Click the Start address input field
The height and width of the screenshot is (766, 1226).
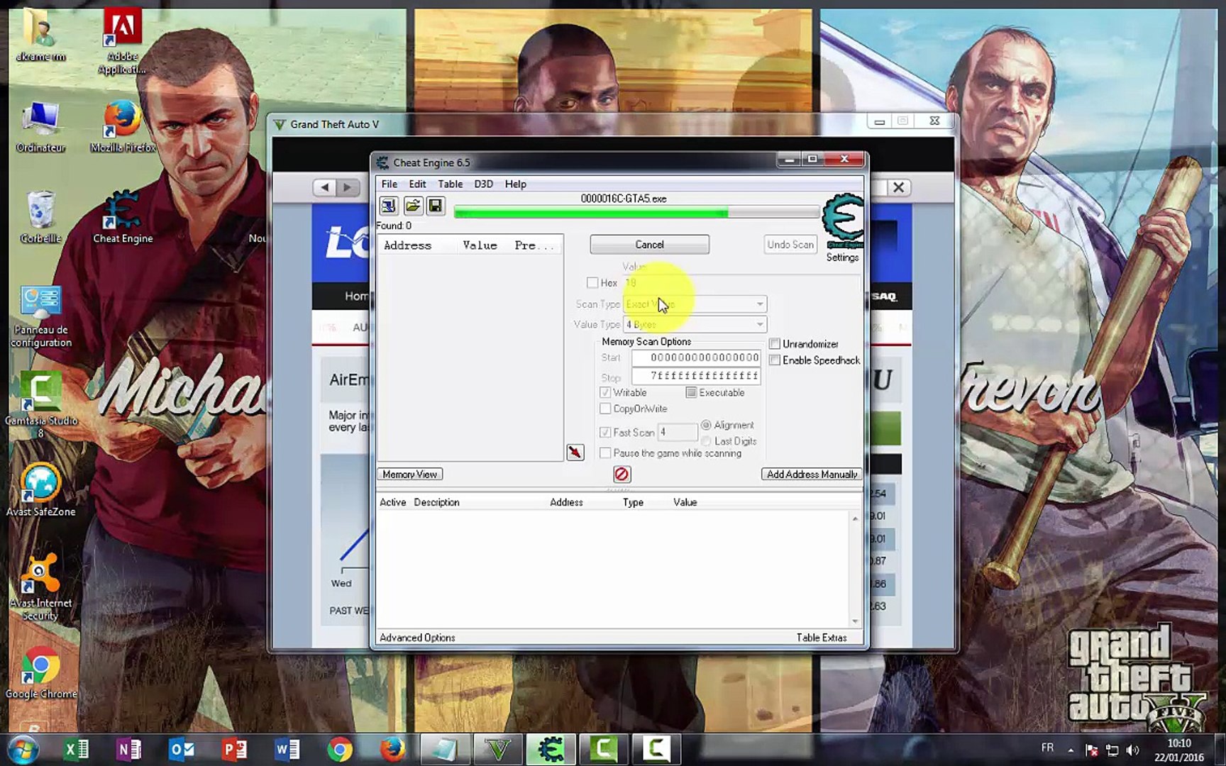tap(696, 358)
